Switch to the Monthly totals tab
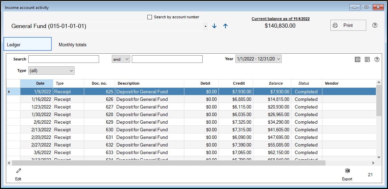Image resolution: width=388 pixels, height=189 pixels. (x=72, y=45)
